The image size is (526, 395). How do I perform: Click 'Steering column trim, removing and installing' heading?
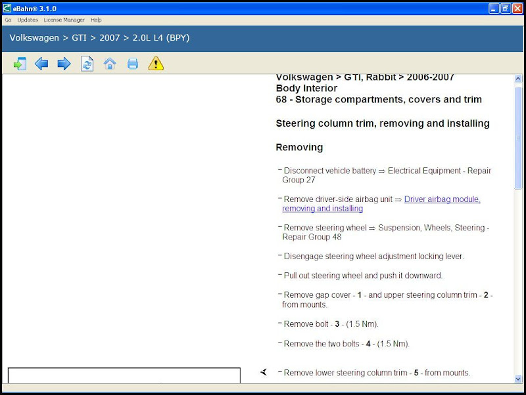(x=383, y=123)
